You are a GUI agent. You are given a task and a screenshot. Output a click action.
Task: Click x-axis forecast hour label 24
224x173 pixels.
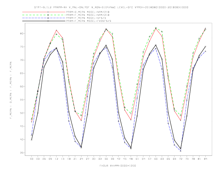(x=81, y=159)
